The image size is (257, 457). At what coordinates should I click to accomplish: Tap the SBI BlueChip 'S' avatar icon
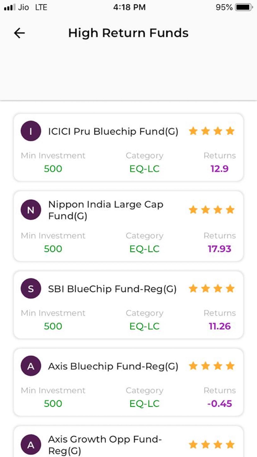(x=31, y=288)
